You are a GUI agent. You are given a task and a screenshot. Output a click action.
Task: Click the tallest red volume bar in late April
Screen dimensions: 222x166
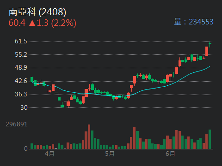(x=89, y=137)
